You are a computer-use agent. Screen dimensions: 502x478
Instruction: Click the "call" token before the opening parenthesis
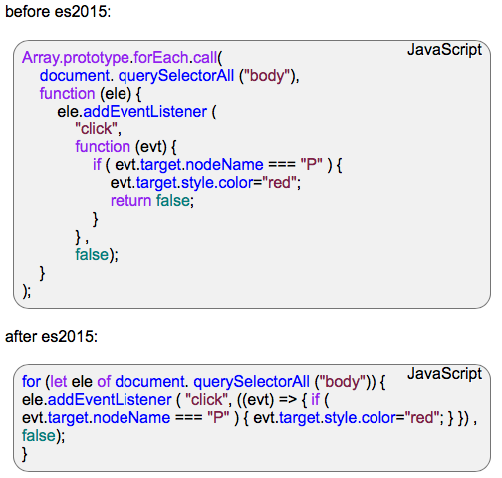click(205, 58)
